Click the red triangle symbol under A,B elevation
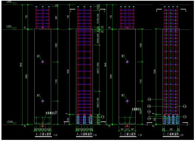This screenshot has height=141, width=195. [x=42, y=126]
